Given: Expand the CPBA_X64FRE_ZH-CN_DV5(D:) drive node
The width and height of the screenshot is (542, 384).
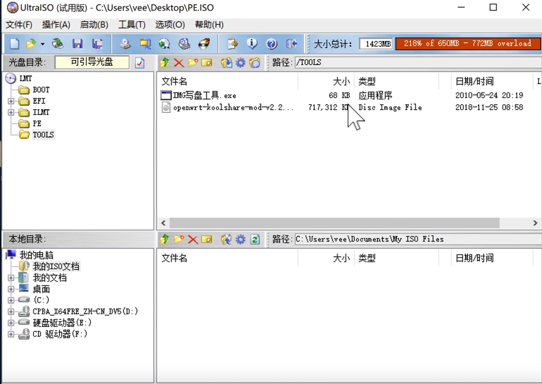Looking at the screenshot, I should click(11, 312).
